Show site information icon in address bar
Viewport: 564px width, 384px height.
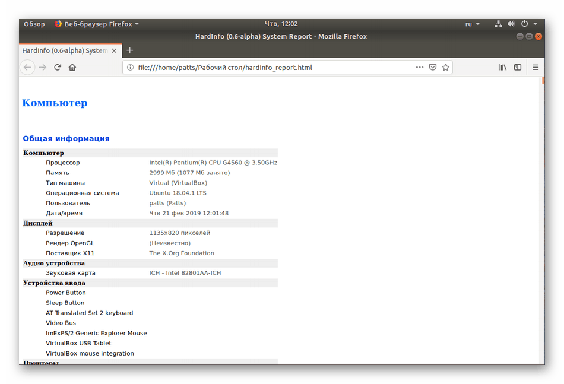coord(131,67)
